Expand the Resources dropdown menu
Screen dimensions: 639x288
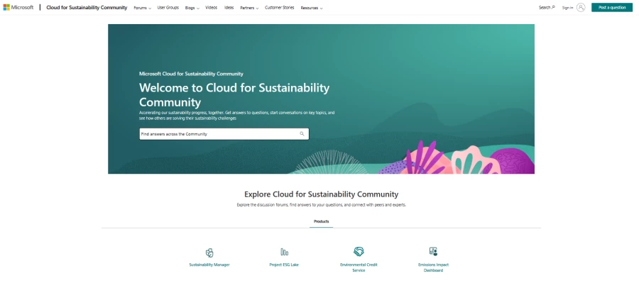pyautogui.click(x=312, y=8)
